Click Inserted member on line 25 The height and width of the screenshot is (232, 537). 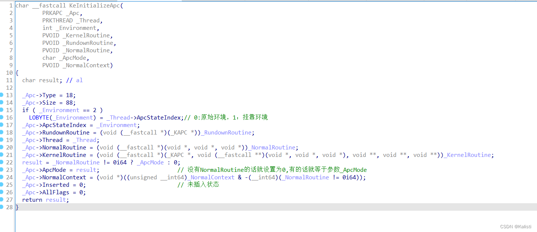pyautogui.click(x=56, y=185)
